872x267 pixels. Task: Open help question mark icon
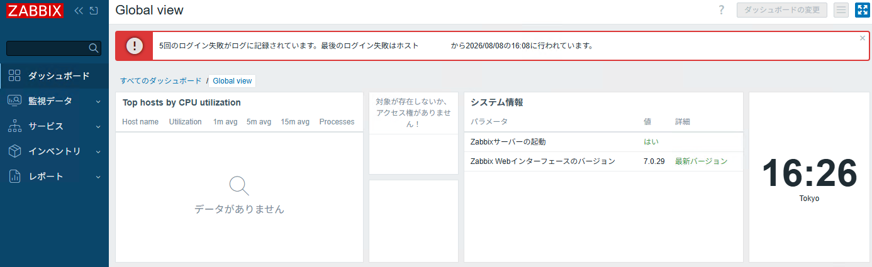[722, 10]
